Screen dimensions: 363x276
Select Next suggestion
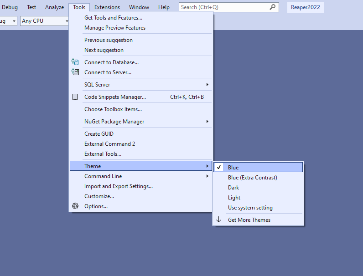[141, 50]
